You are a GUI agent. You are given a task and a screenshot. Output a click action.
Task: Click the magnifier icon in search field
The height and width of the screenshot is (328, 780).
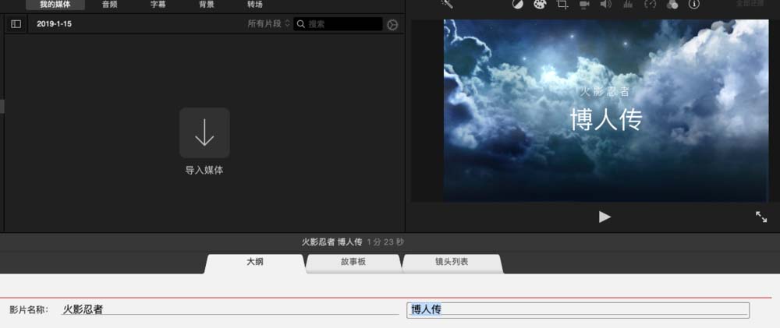point(300,24)
